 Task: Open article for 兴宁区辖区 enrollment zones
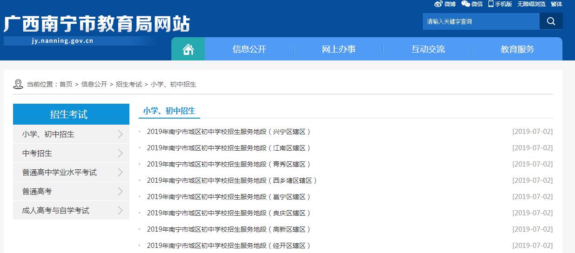(229, 132)
